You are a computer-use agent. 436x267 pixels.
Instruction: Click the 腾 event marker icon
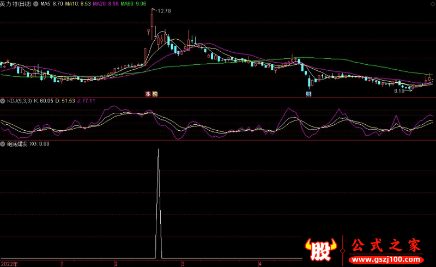[x=154, y=94]
